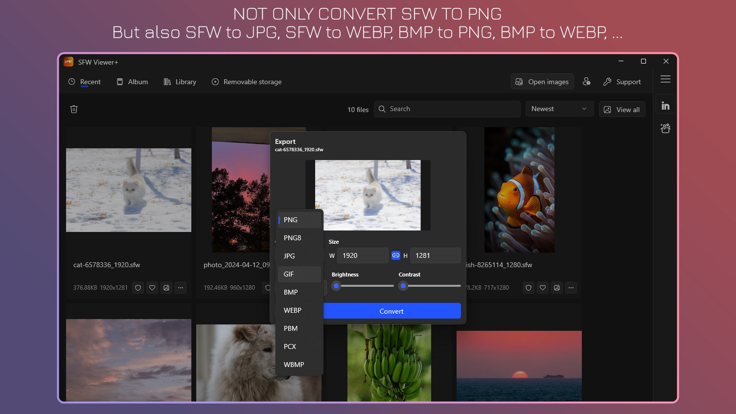Click the trash delete icon
The height and width of the screenshot is (414, 736).
pos(74,109)
